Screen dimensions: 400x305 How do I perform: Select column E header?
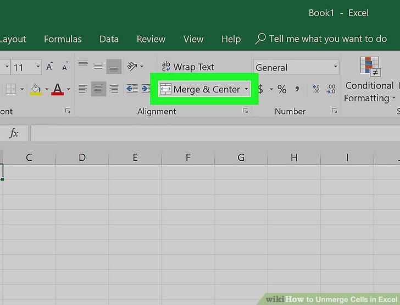pos(135,157)
